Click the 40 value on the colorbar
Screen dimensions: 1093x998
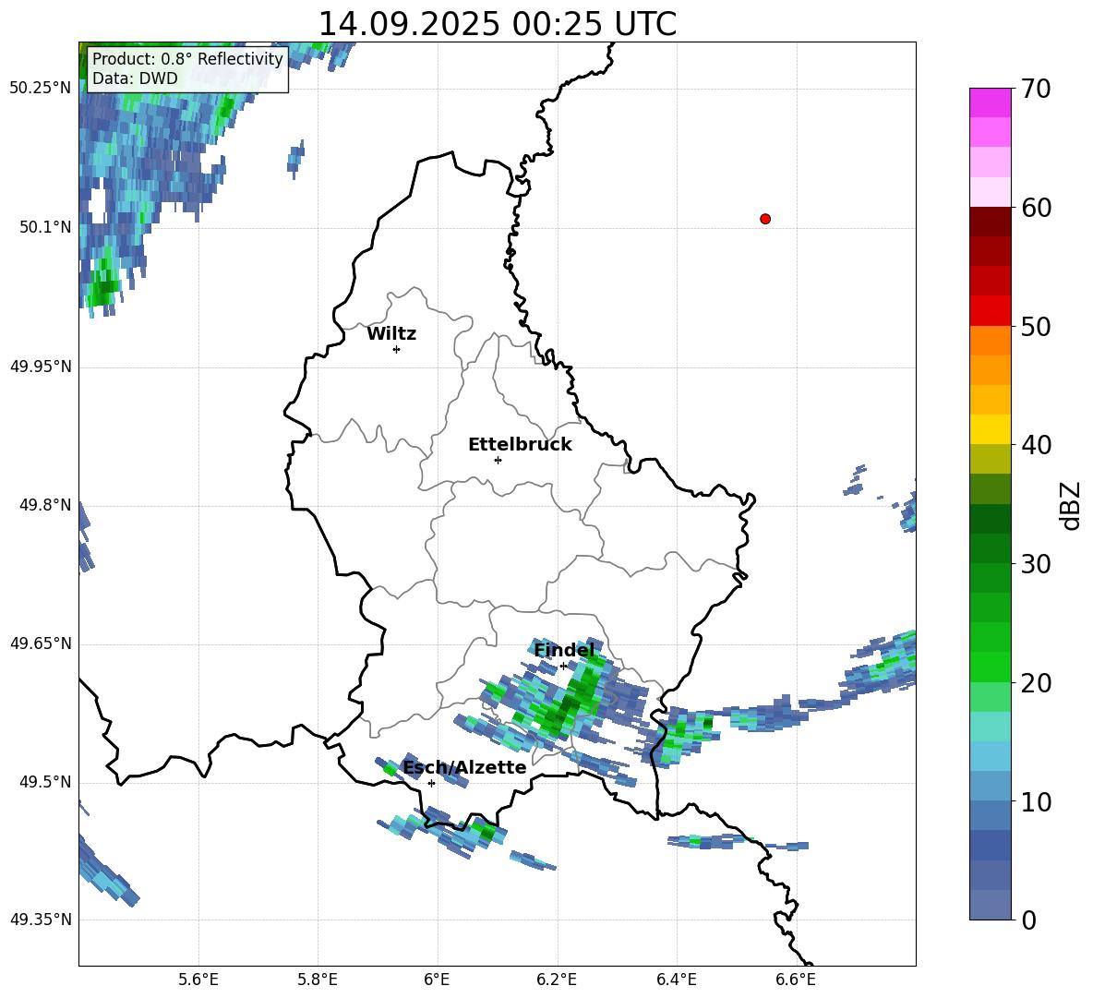coord(1037,445)
